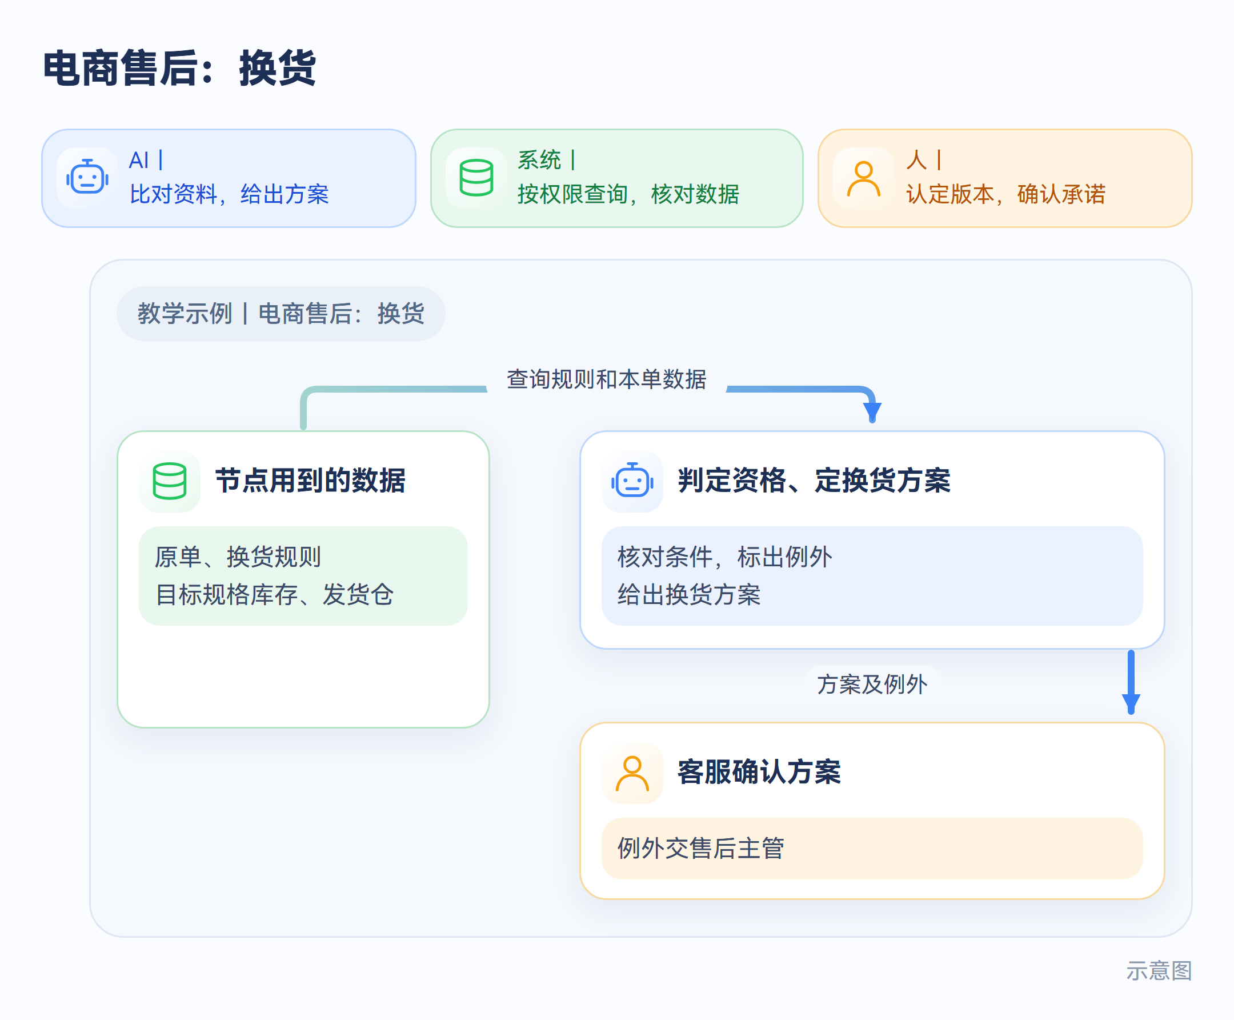Click the orange person icon in the 人 legend
Viewport: 1234px width, 1020px height.
click(x=864, y=178)
